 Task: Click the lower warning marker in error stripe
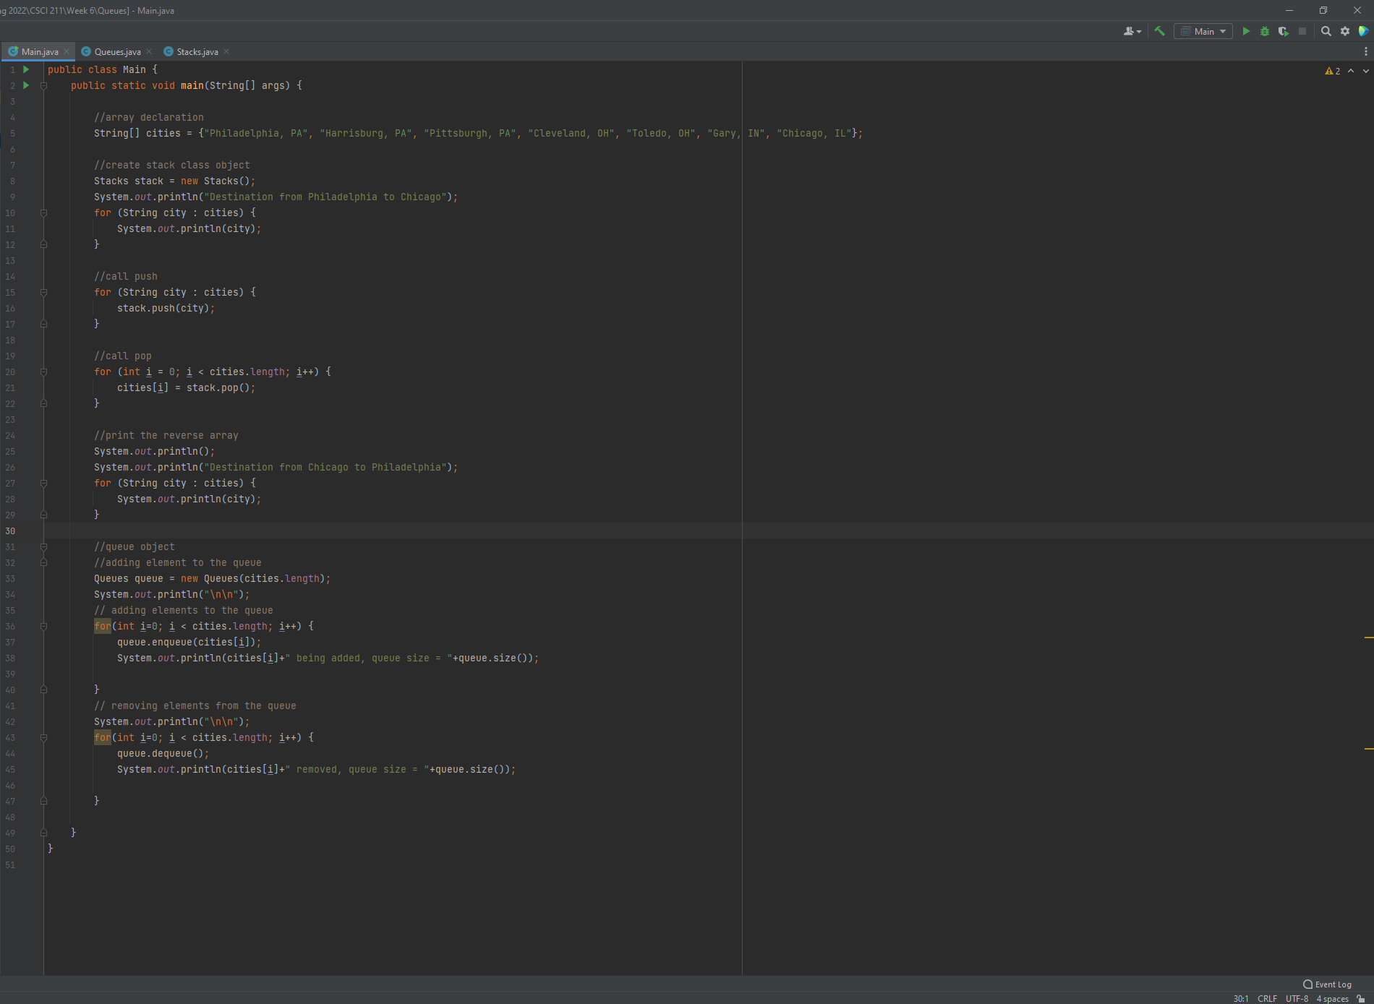1368,749
